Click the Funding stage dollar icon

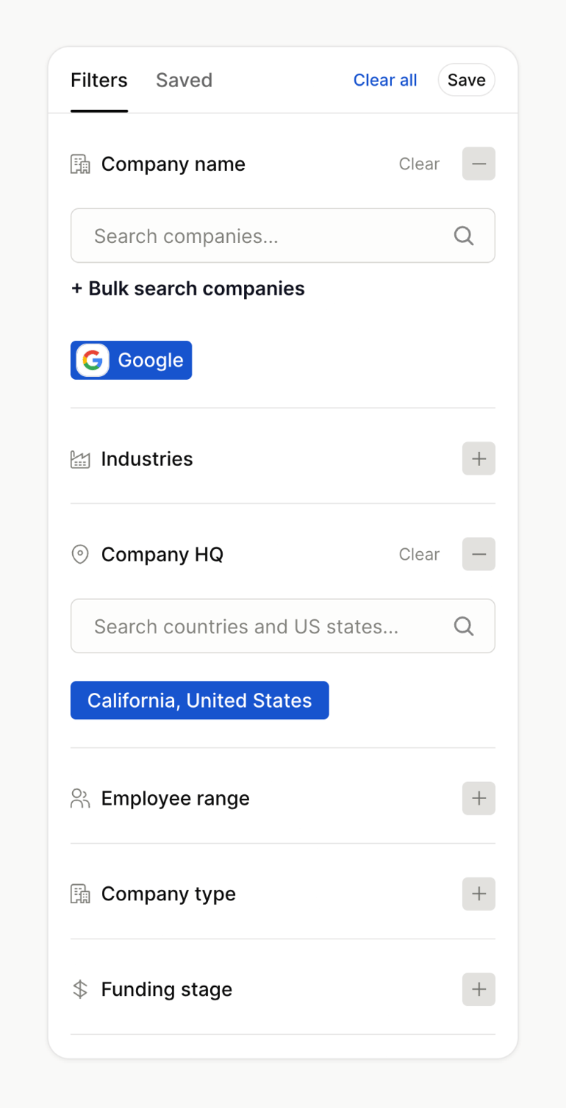click(80, 989)
